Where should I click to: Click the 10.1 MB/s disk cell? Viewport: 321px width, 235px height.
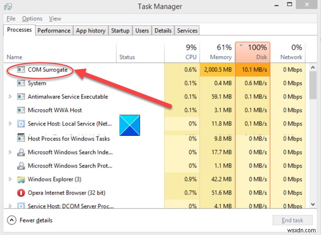point(253,70)
